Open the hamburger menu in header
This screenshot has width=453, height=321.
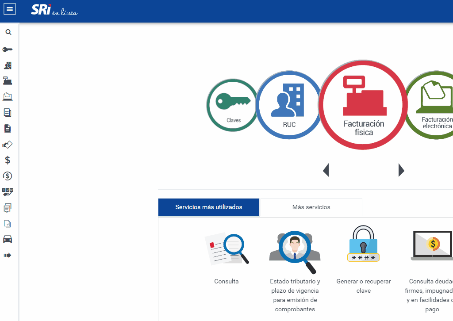pyautogui.click(x=10, y=9)
